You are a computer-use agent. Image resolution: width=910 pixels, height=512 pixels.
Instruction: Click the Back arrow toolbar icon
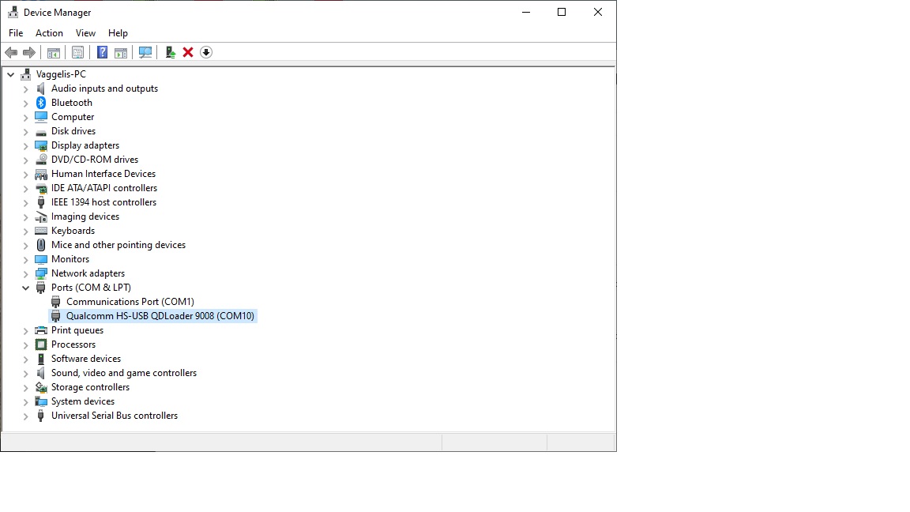(11, 52)
